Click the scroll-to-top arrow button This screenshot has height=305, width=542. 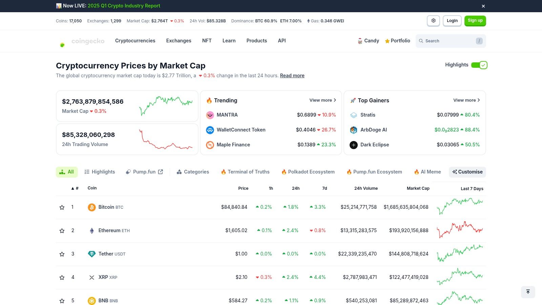coord(528,292)
